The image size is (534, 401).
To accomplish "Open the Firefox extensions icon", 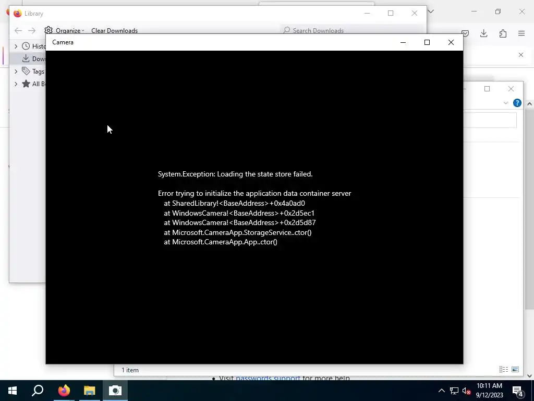I will [x=503, y=33].
